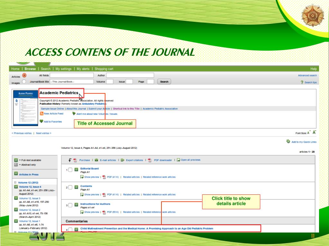Show preview icon for Contents

(82, 195)
